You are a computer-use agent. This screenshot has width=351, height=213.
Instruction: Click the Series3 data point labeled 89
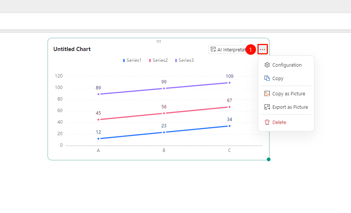pos(98,94)
